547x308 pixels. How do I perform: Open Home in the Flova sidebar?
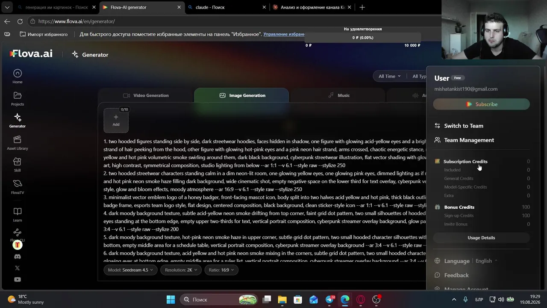click(17, 76)
